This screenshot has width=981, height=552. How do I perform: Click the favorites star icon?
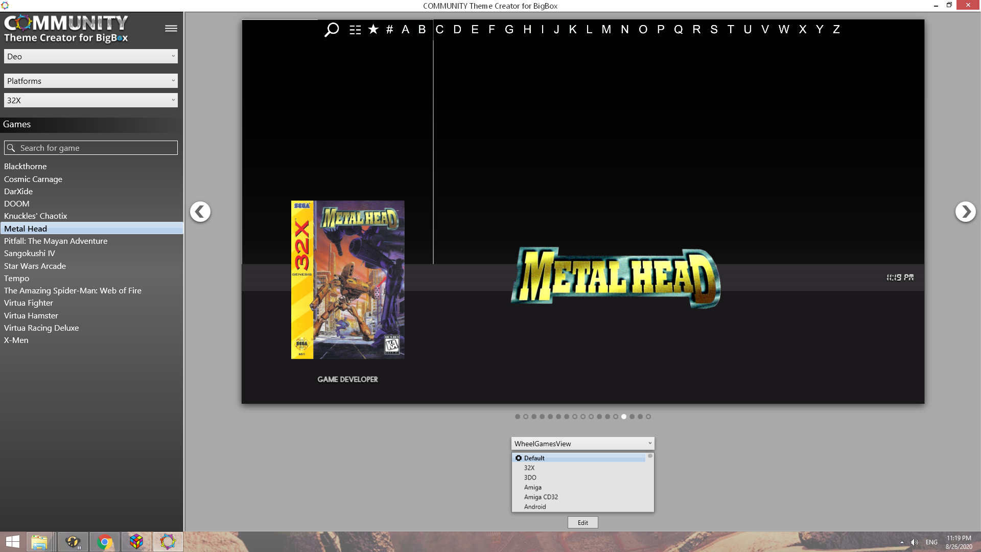pyautogui.click(x=373, y=29)
